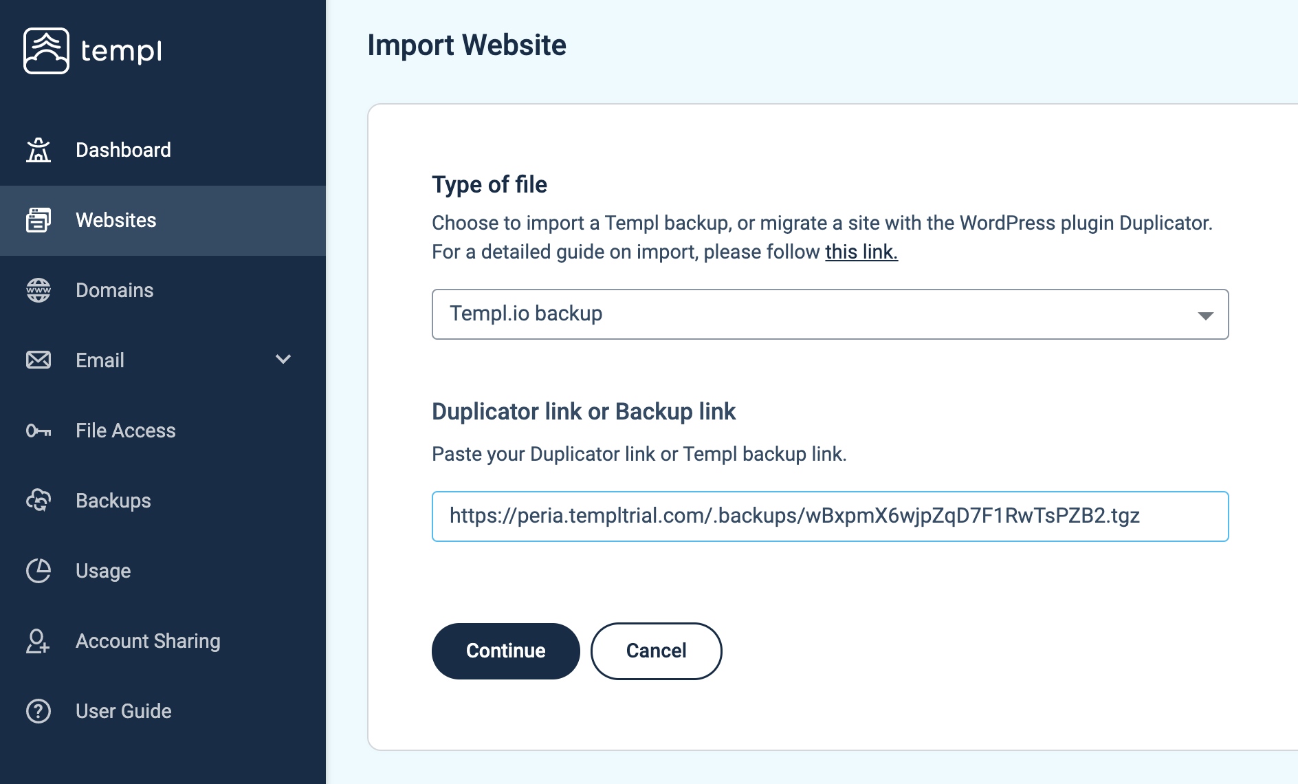
Task: Click the Templ logo icon
Action: [x=46, y=51]
